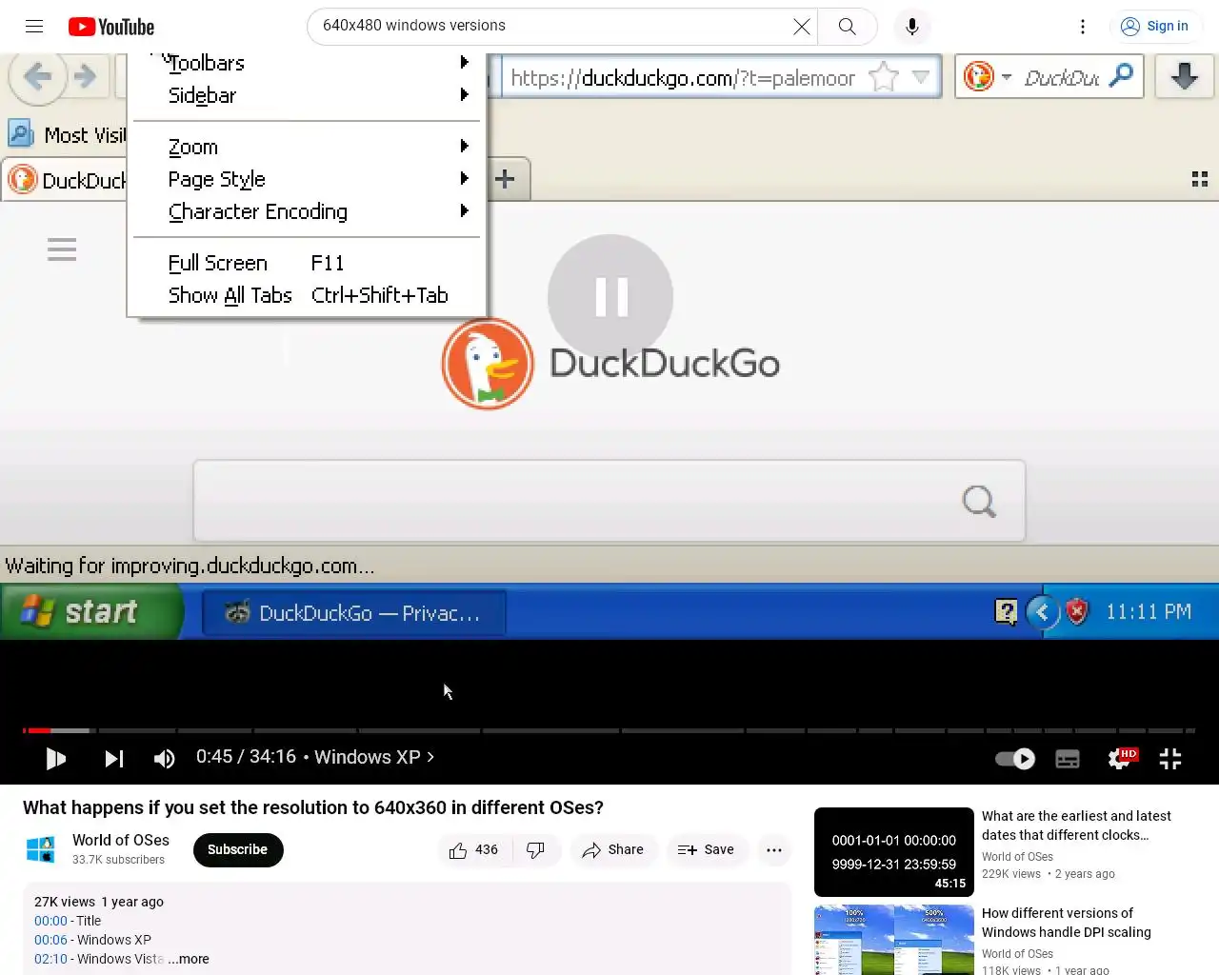
Task: Open the Page Style submenu
Action: tap(307, 179)
